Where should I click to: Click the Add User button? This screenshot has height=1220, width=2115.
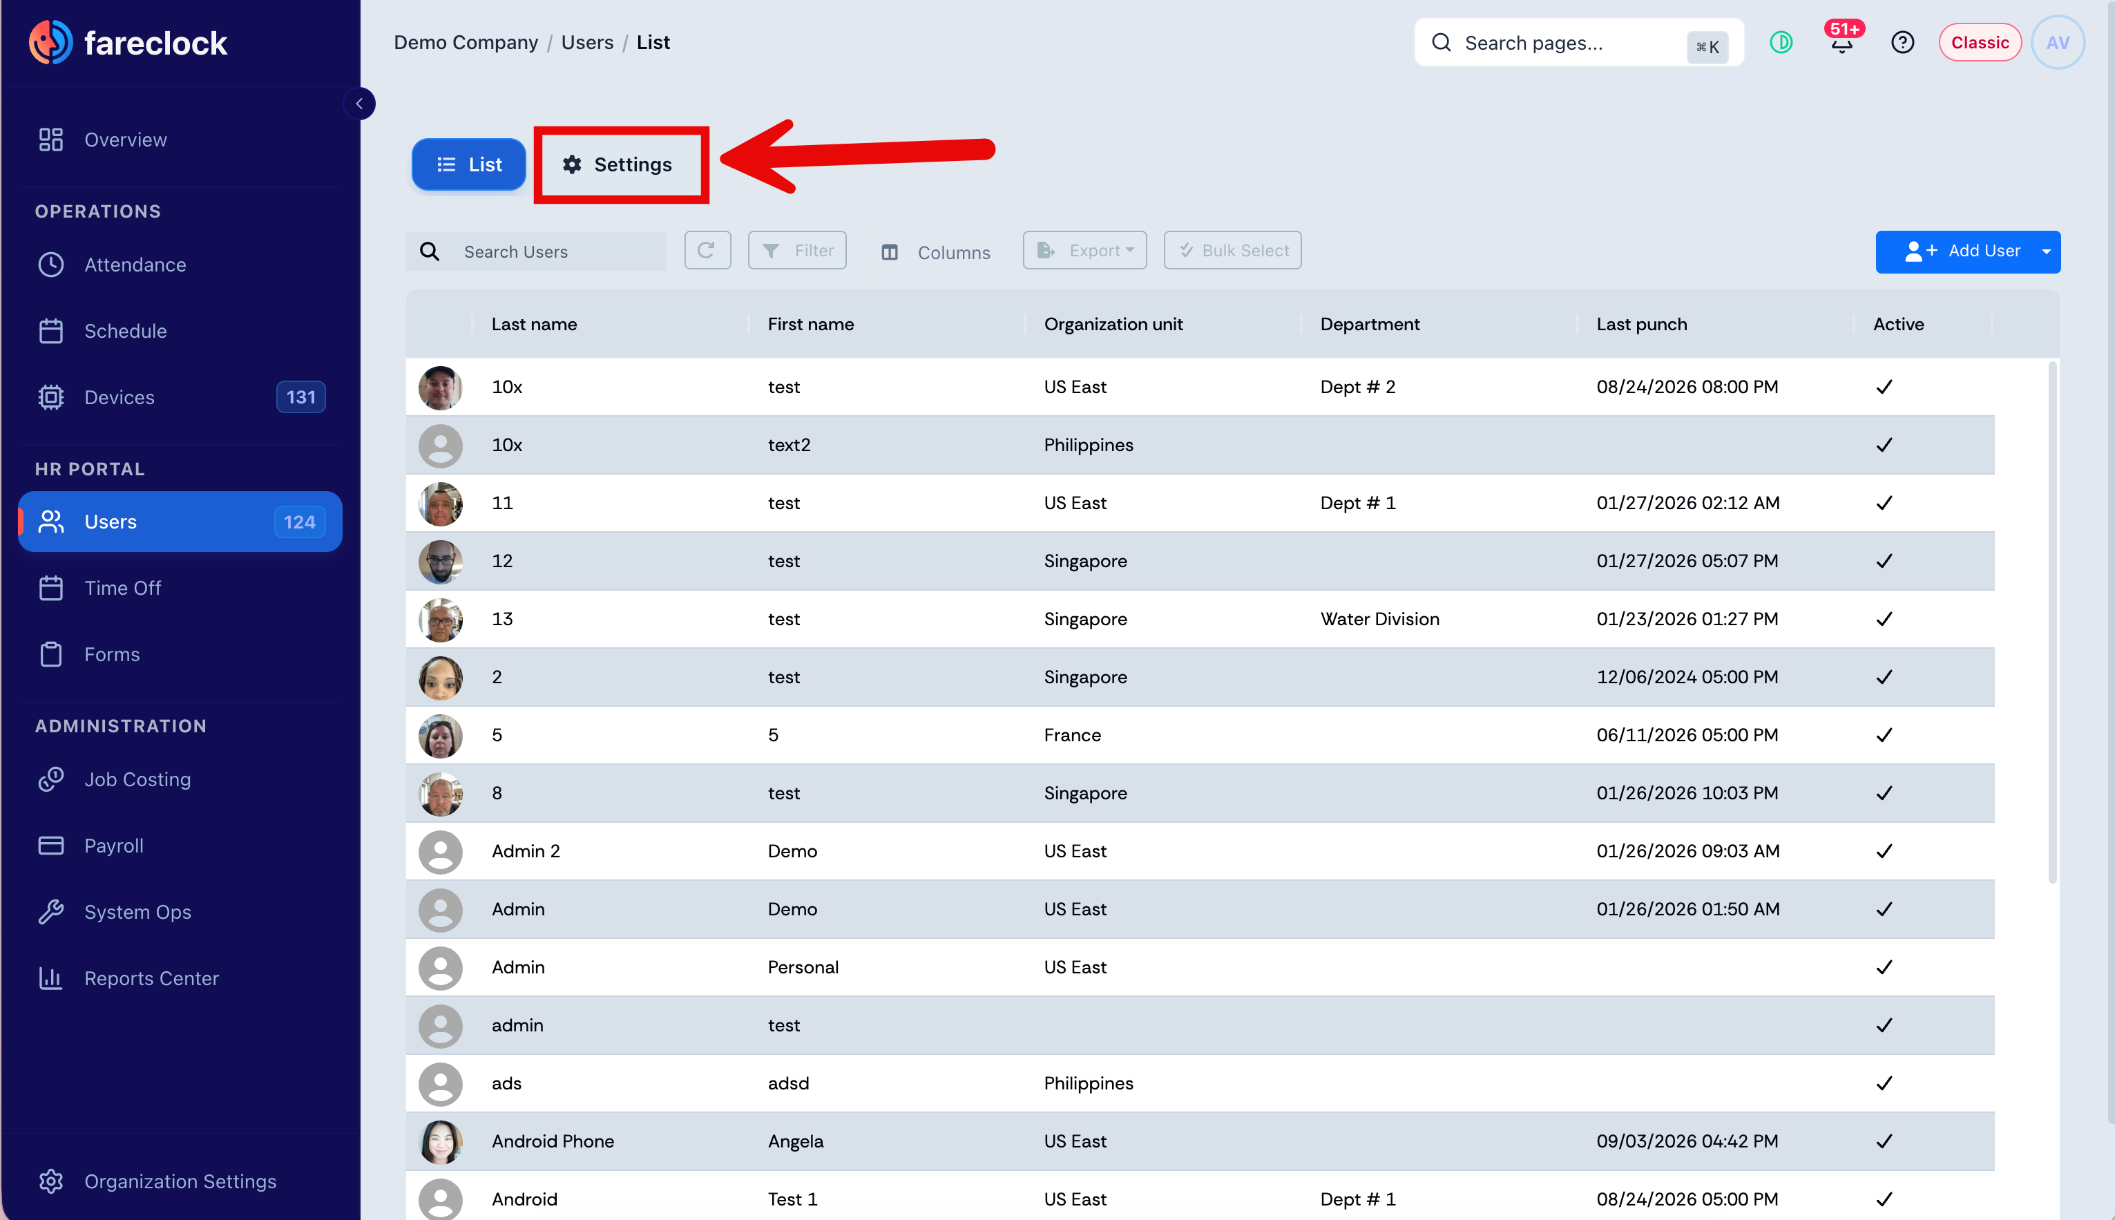tap(1954, 251)
